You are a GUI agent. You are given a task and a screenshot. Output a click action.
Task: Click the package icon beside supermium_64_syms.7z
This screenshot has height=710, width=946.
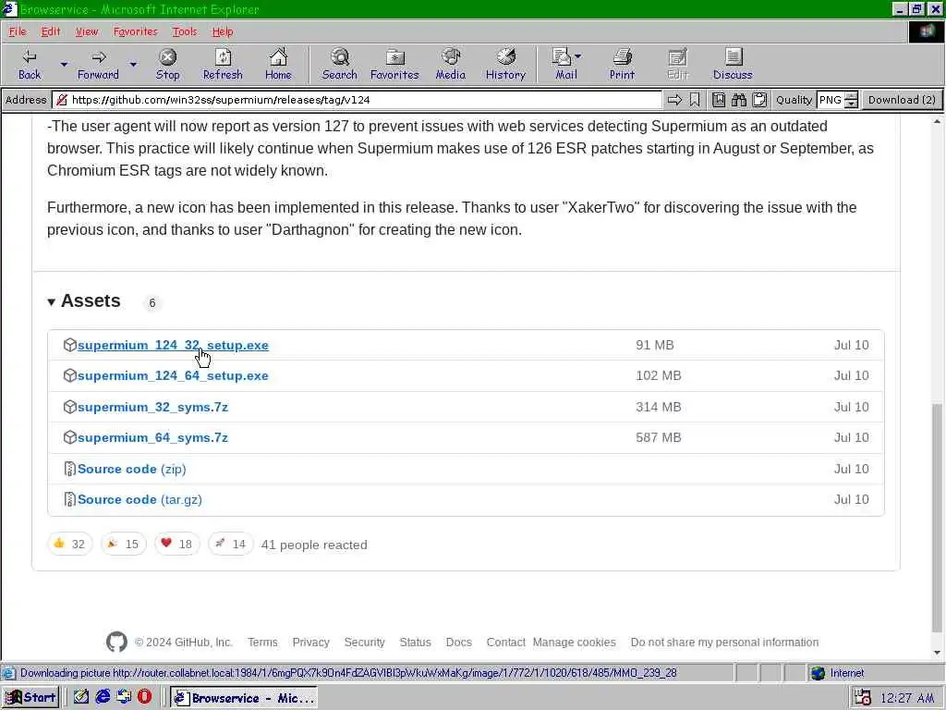click(70, 437)
